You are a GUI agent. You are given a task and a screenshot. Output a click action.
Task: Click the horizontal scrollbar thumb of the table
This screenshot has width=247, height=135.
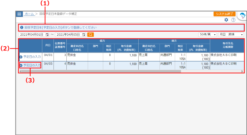101,71
